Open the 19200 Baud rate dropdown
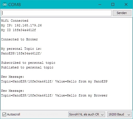Screen dimensions: 133x119 point(119,114)
